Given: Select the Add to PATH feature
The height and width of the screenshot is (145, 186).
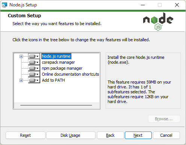Looking at the screenshot, I should [x=53, y=80].
